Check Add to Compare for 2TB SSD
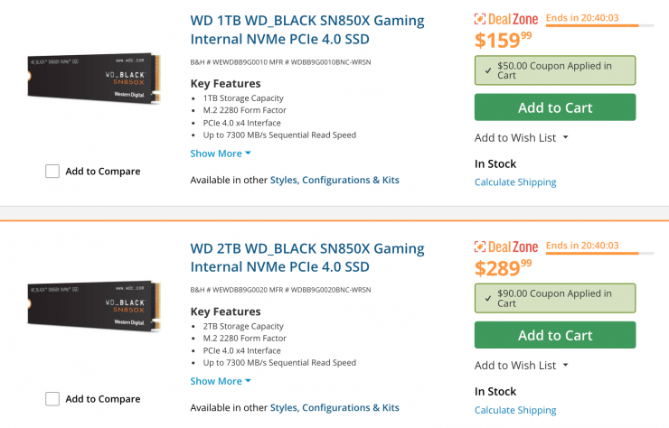Viewport: 669px width, 428px height. click(x=52, y=399)
